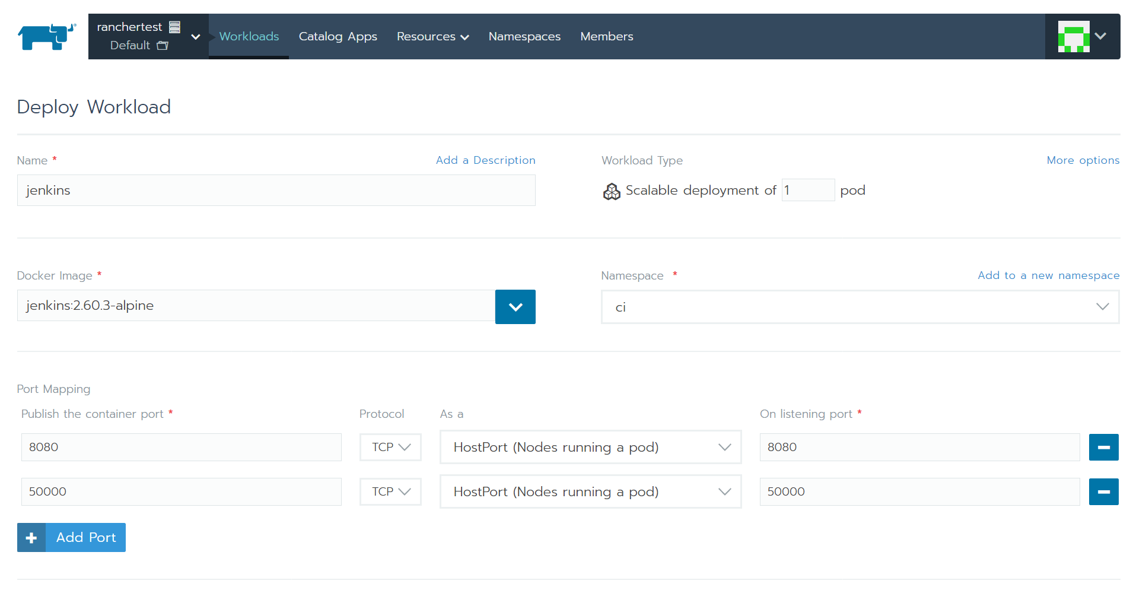1133x590 pixels.
Task: Open the Members tab
Action: click(x=607, y=36)
